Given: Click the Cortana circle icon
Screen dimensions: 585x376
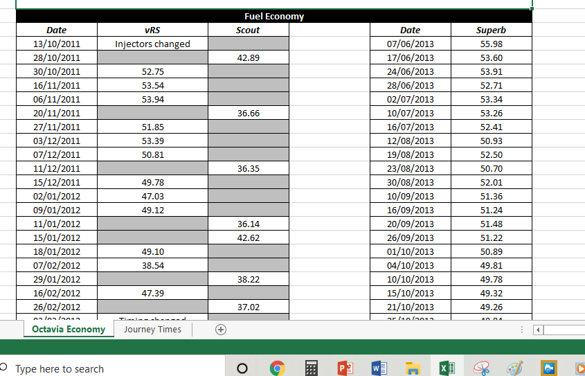Looking at the screenshot, I should pyautogui.click(x=242, y=368).
